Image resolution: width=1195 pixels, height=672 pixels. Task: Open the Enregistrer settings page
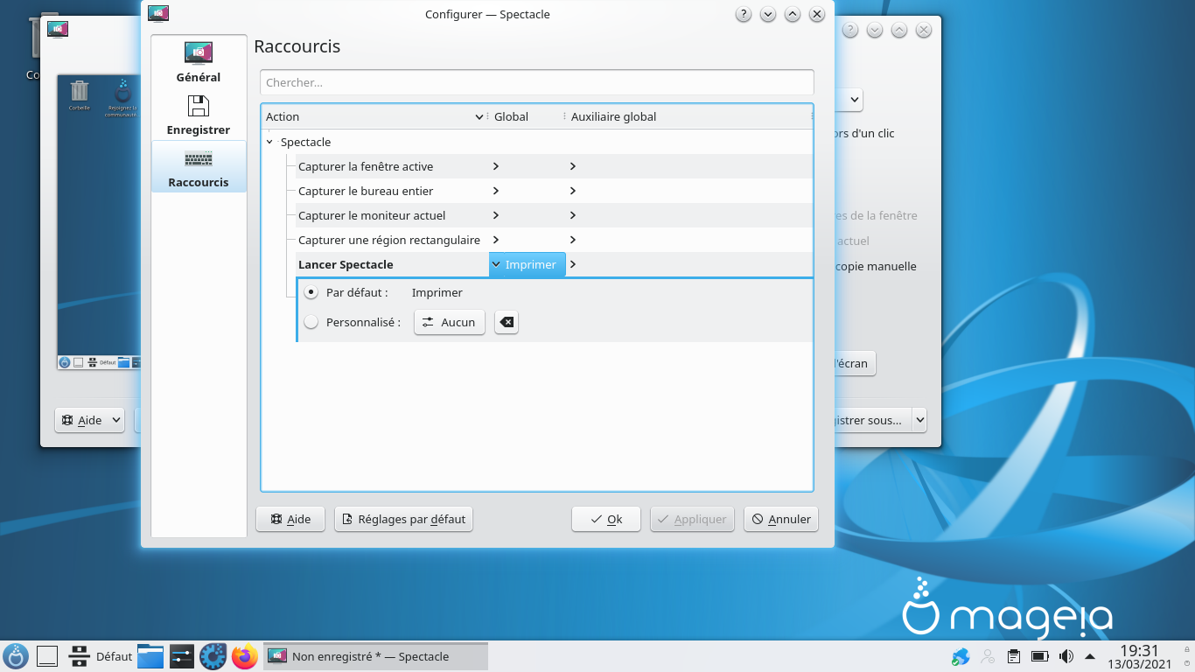point(199,115)
